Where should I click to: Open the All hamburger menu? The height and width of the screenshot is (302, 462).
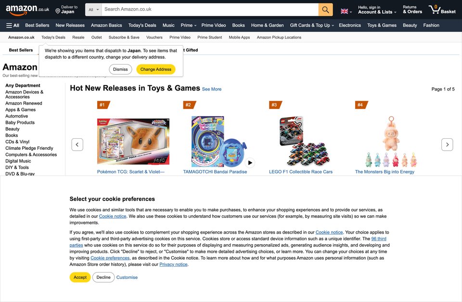point(13,26)
